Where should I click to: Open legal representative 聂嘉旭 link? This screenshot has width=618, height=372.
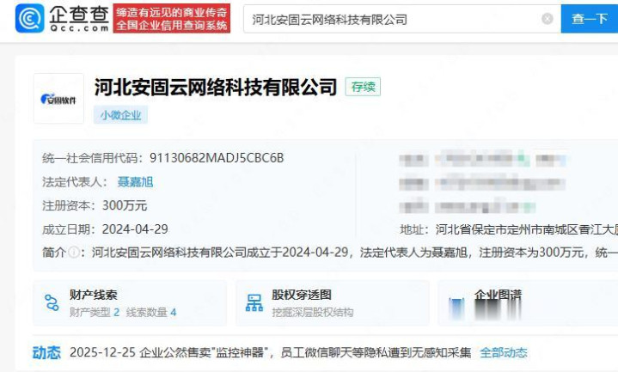click(x=135, y=181)
